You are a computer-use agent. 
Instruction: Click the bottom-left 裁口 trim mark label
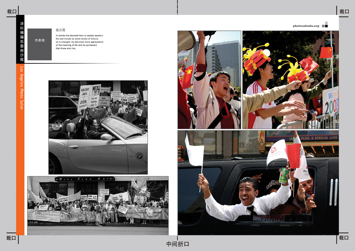pyautogui.click(x=12, y=238)
